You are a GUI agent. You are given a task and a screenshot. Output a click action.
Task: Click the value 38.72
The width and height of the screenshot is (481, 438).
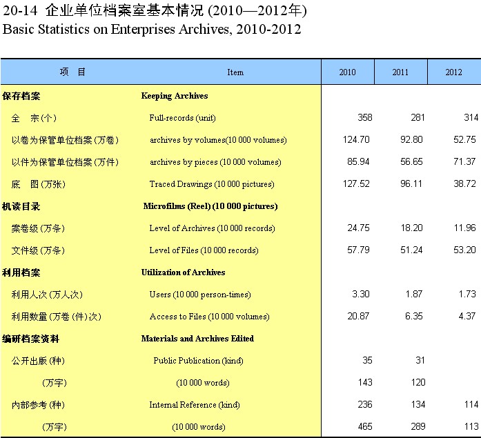464,183
